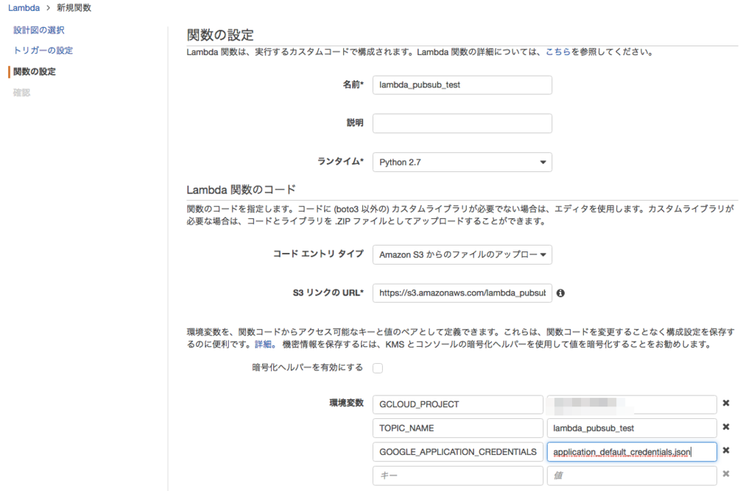Click the application_default_credentials.json value field
The image size is (754, 491).
tap(632, 452)
